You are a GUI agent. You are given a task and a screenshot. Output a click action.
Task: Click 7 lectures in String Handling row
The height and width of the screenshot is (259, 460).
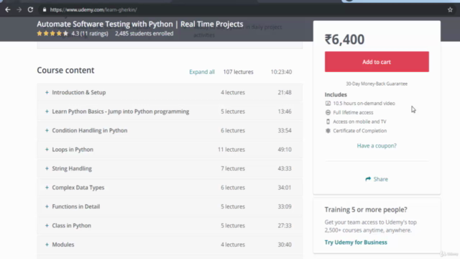[x=233, y=168]
